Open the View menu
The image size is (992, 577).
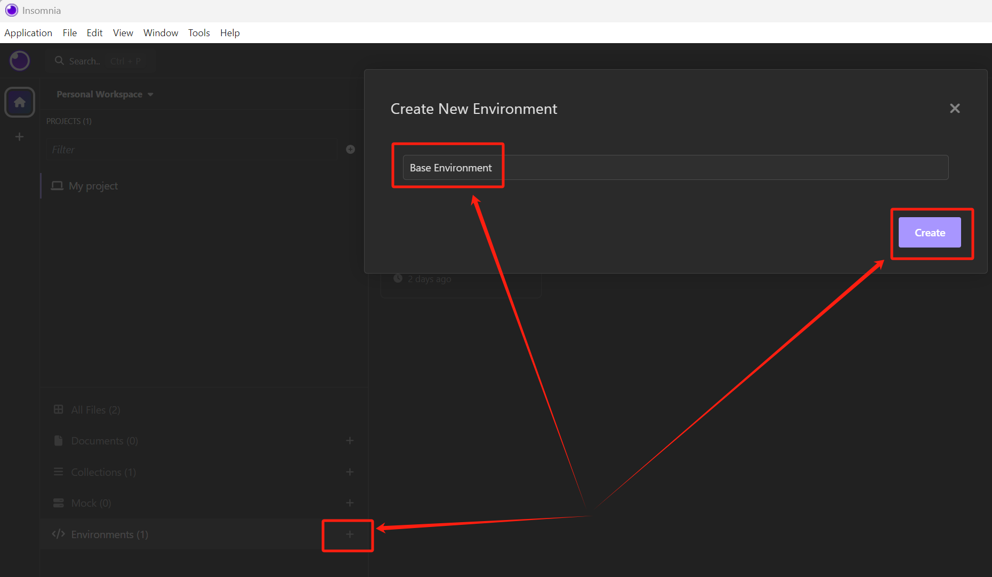click(x=123, y=33)
